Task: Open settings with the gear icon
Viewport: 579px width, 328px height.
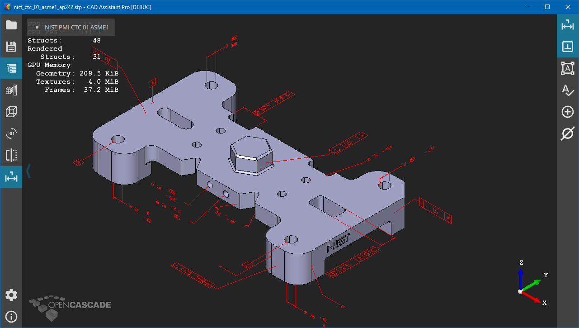Action: point(11,295)
